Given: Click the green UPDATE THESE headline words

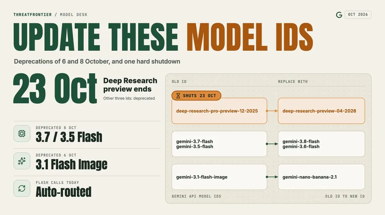Looking at the screenshot, I should pos(95,37).
